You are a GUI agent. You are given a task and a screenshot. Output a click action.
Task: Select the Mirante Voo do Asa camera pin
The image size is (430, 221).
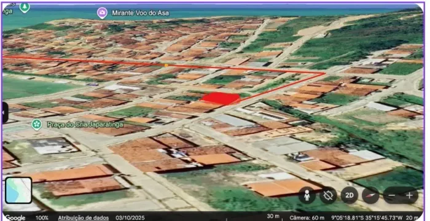point(102,13)
